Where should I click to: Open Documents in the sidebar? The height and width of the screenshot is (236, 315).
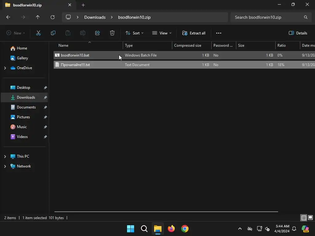pyautogui.click(x=26, y=107)
